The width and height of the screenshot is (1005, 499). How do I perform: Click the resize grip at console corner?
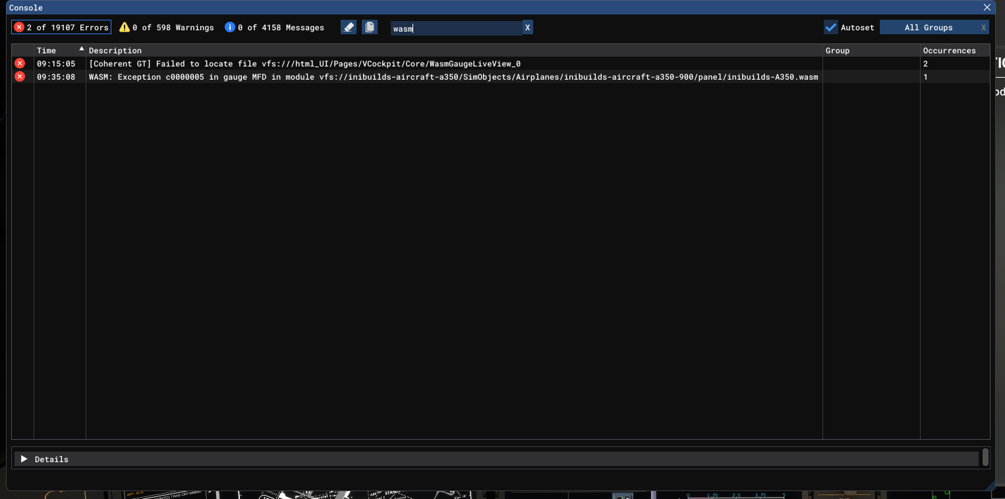[x=991, y=486]
